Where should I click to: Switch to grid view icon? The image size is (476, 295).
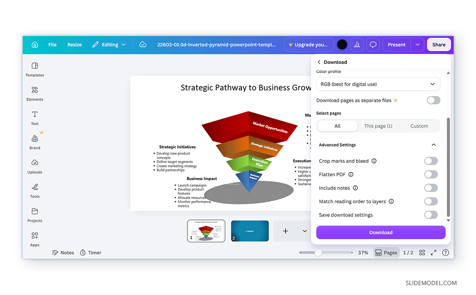(x=422, y=253)
